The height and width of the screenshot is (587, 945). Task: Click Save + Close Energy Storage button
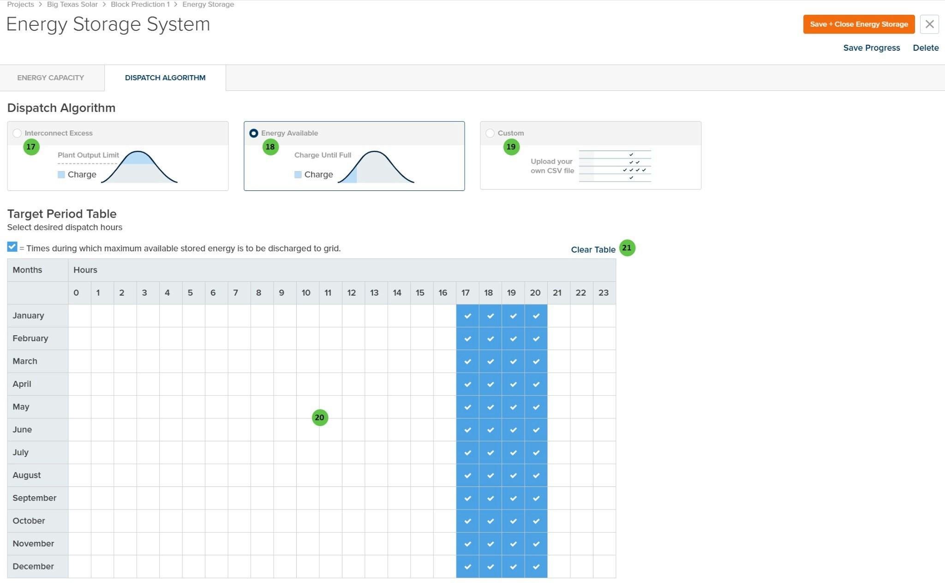tap(858, 24)
